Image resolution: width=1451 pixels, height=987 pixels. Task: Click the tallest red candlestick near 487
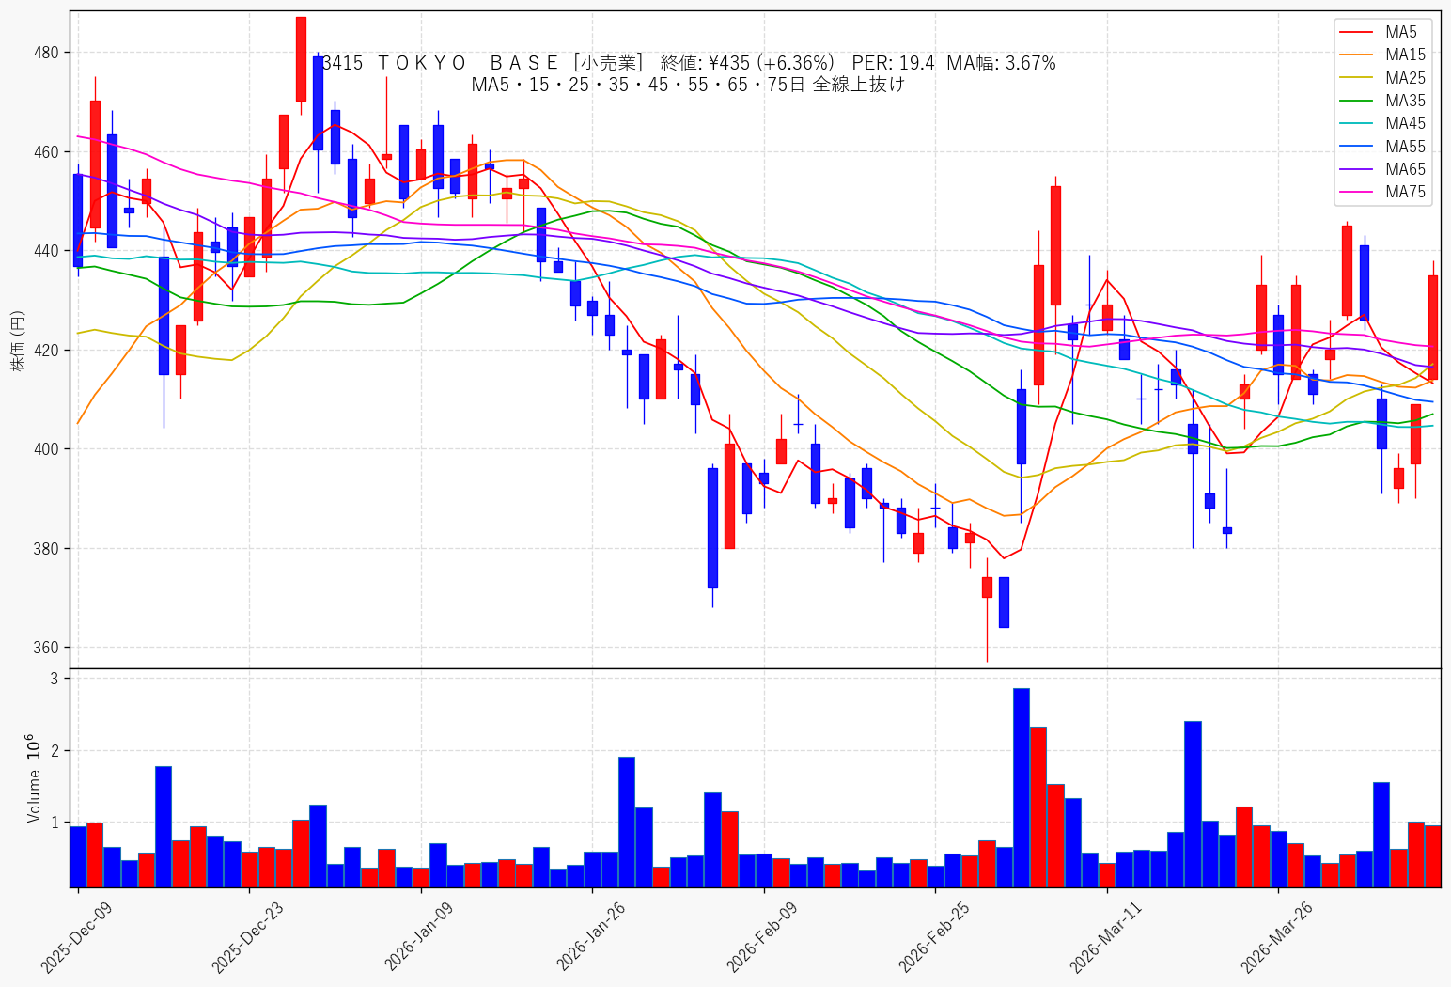click(x=301, y=58)
